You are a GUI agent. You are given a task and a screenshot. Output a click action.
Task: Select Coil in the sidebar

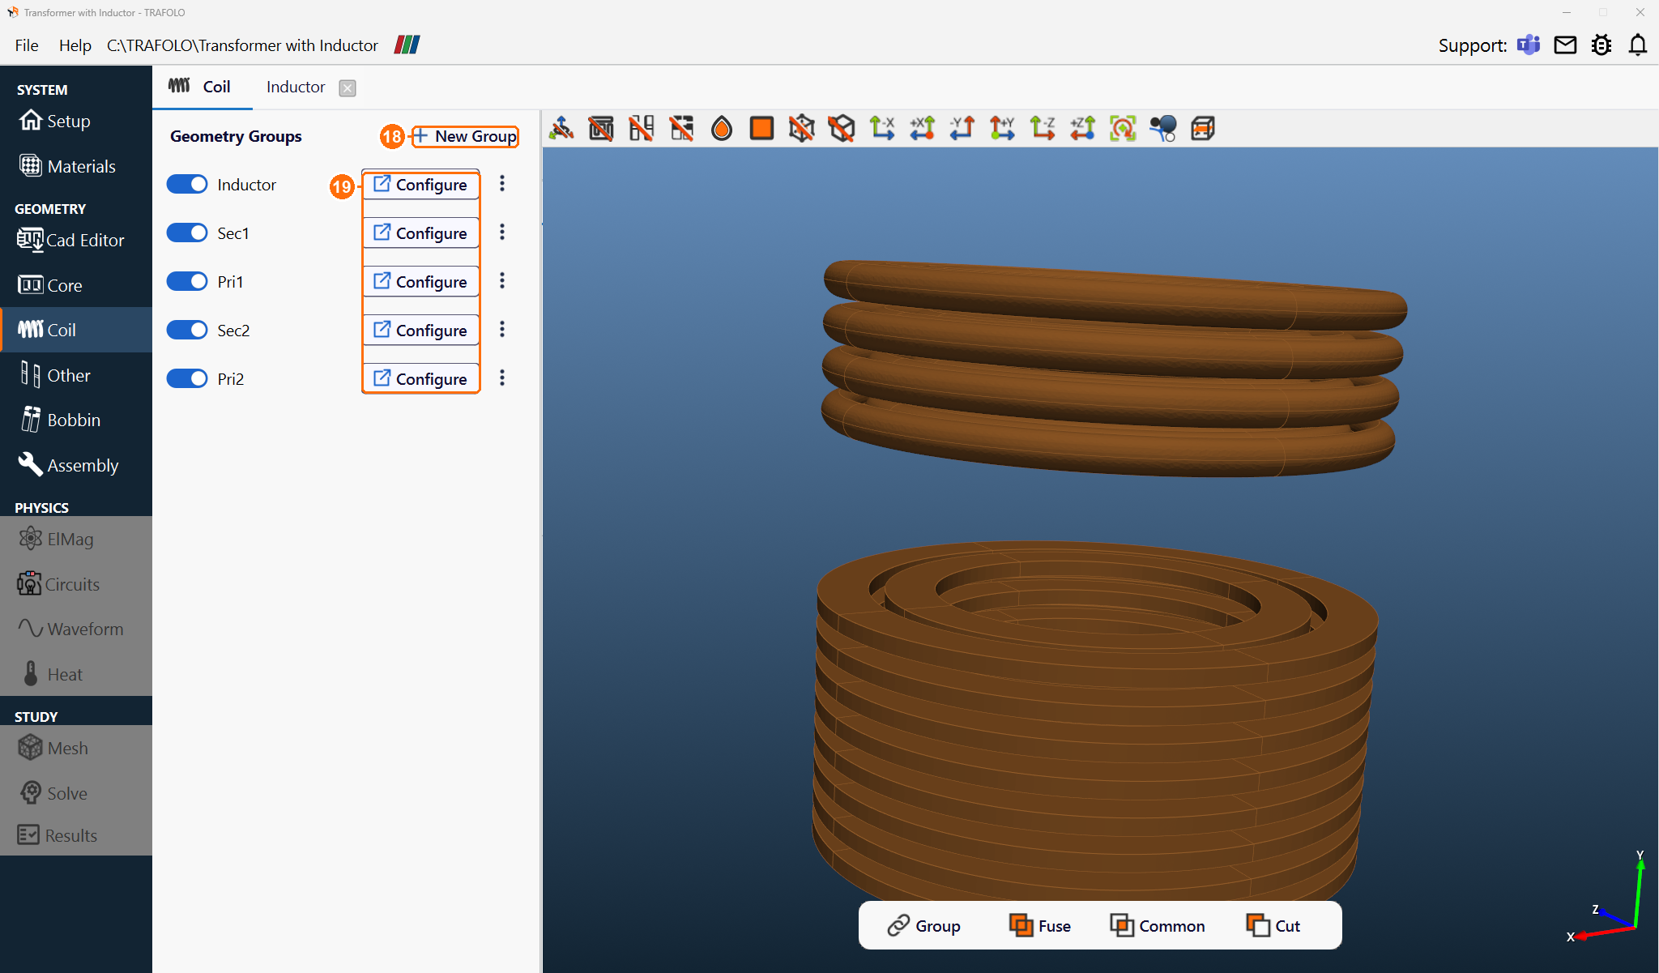click(x=76, y=330)
